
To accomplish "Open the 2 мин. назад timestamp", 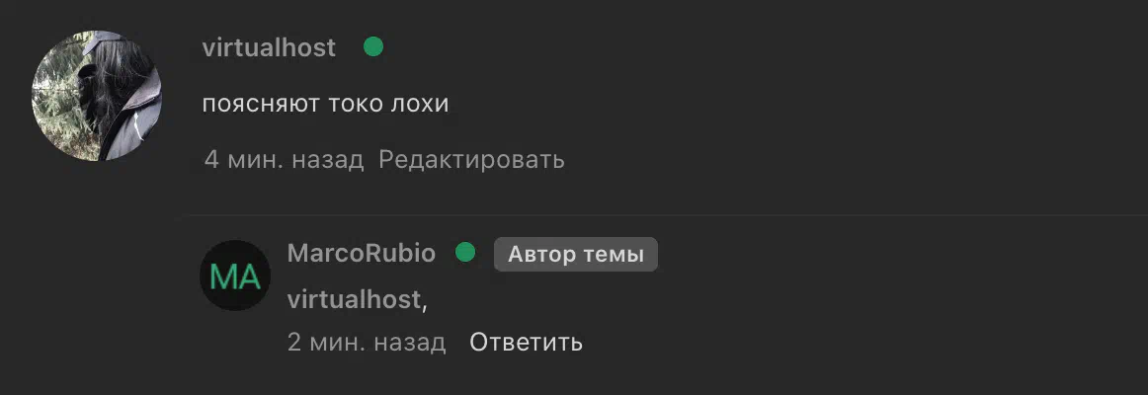I will pyautogui.click(x=367, y=342).
